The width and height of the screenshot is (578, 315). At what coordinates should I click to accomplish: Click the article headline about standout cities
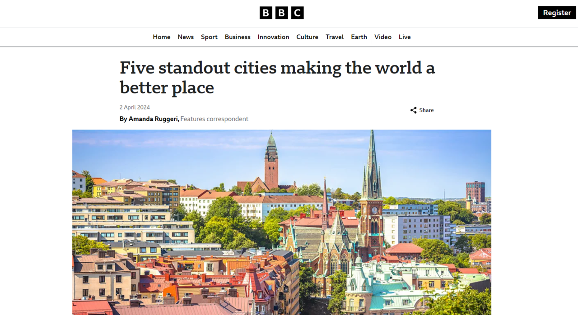pyautogui.click(x=277, y=77)
